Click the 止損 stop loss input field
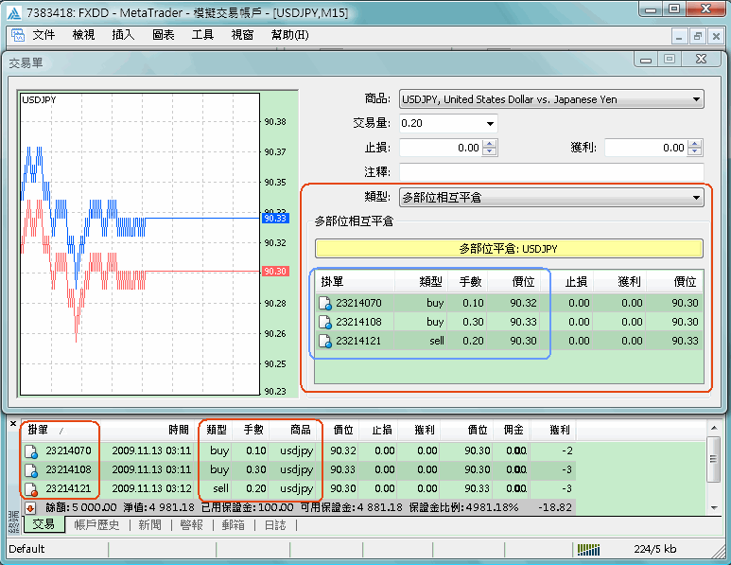Screen dimensions: 731x565 tap(441, 148)
